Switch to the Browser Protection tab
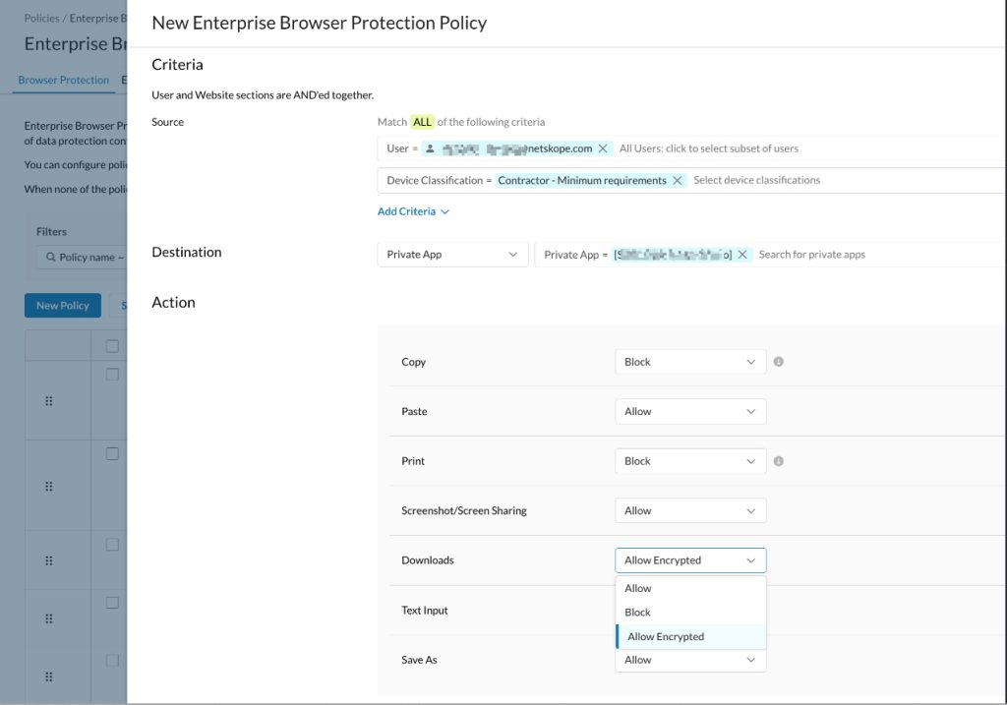 (x=64, y=81)
